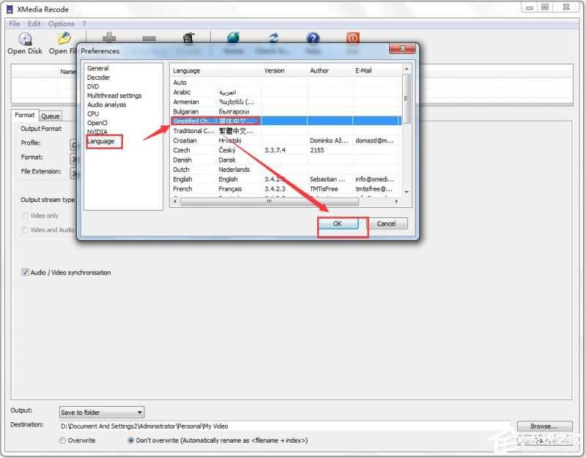Select Language in the preferences category list

(101, 141)
